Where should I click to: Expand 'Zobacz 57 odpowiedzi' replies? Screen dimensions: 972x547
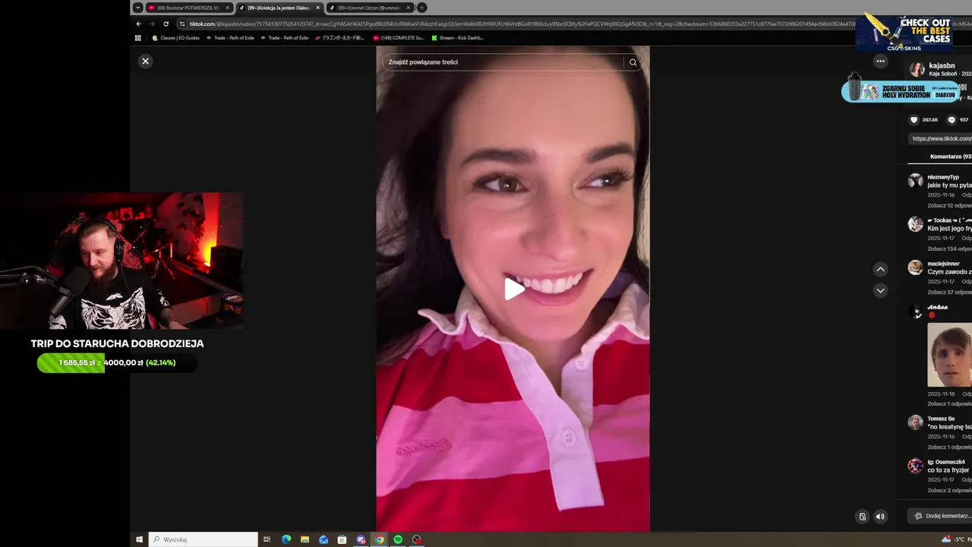tap(949, 292)
